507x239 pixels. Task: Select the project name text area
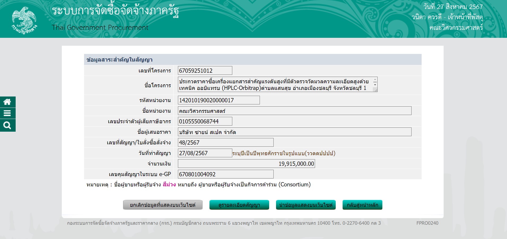(x=274, y=85)
